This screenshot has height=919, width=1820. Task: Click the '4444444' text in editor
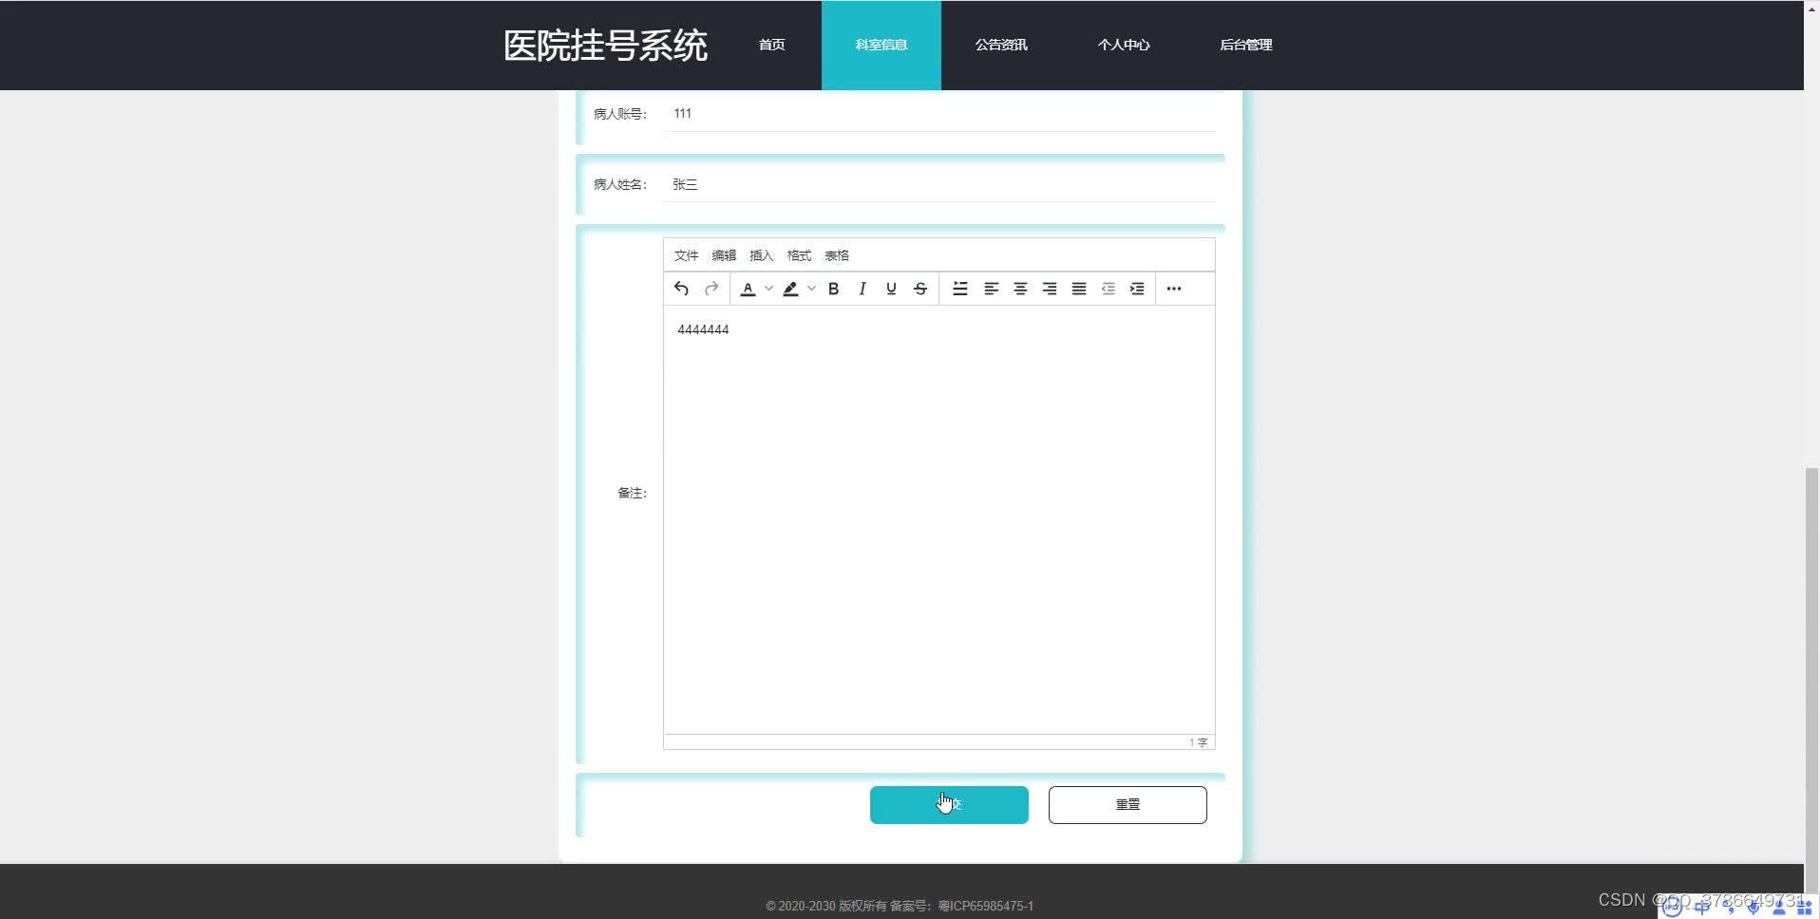pos(703,329)
